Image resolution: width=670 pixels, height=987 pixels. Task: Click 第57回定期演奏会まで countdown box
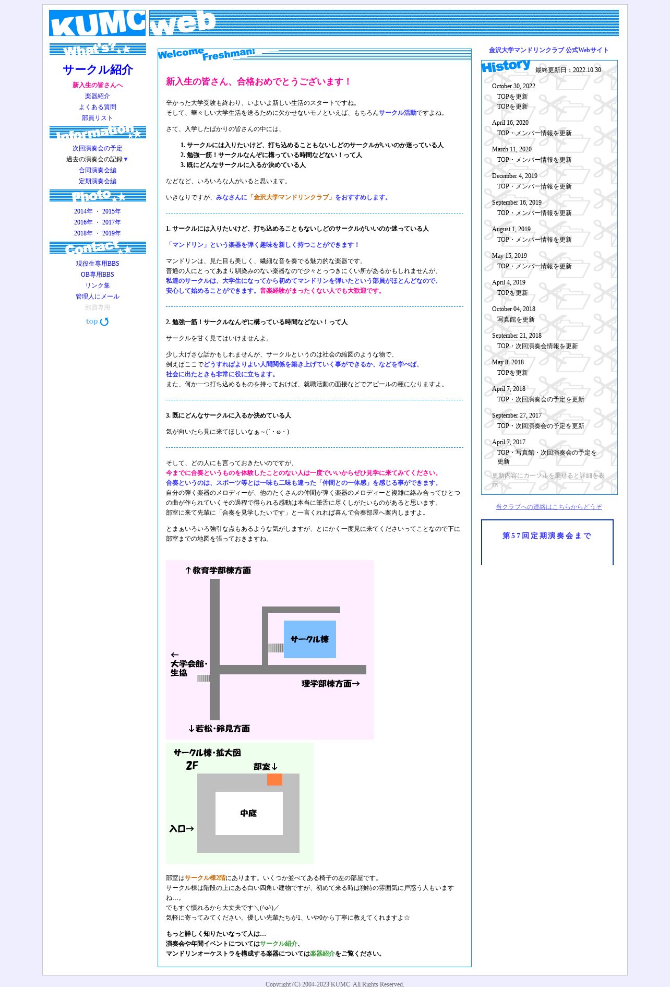(547, 542)
